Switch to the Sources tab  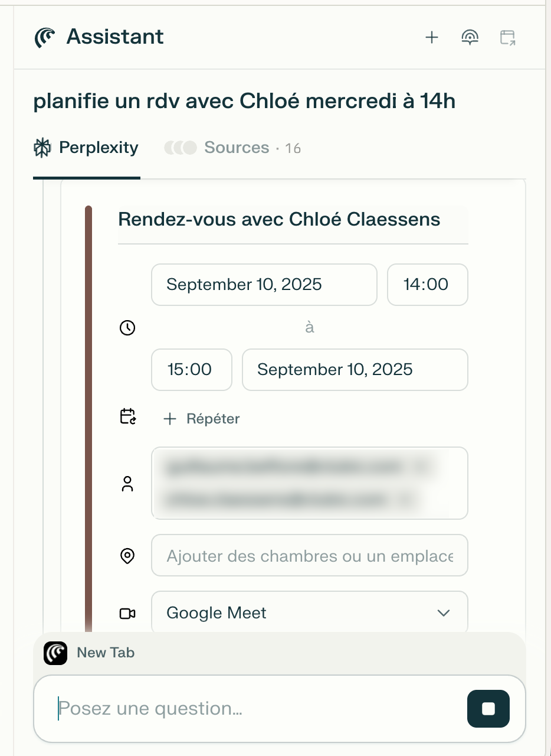(x=233, y=148)
